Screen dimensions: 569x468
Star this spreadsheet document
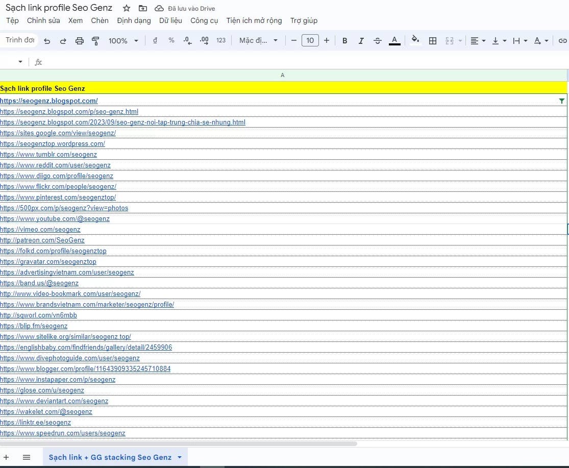(127, 8)
